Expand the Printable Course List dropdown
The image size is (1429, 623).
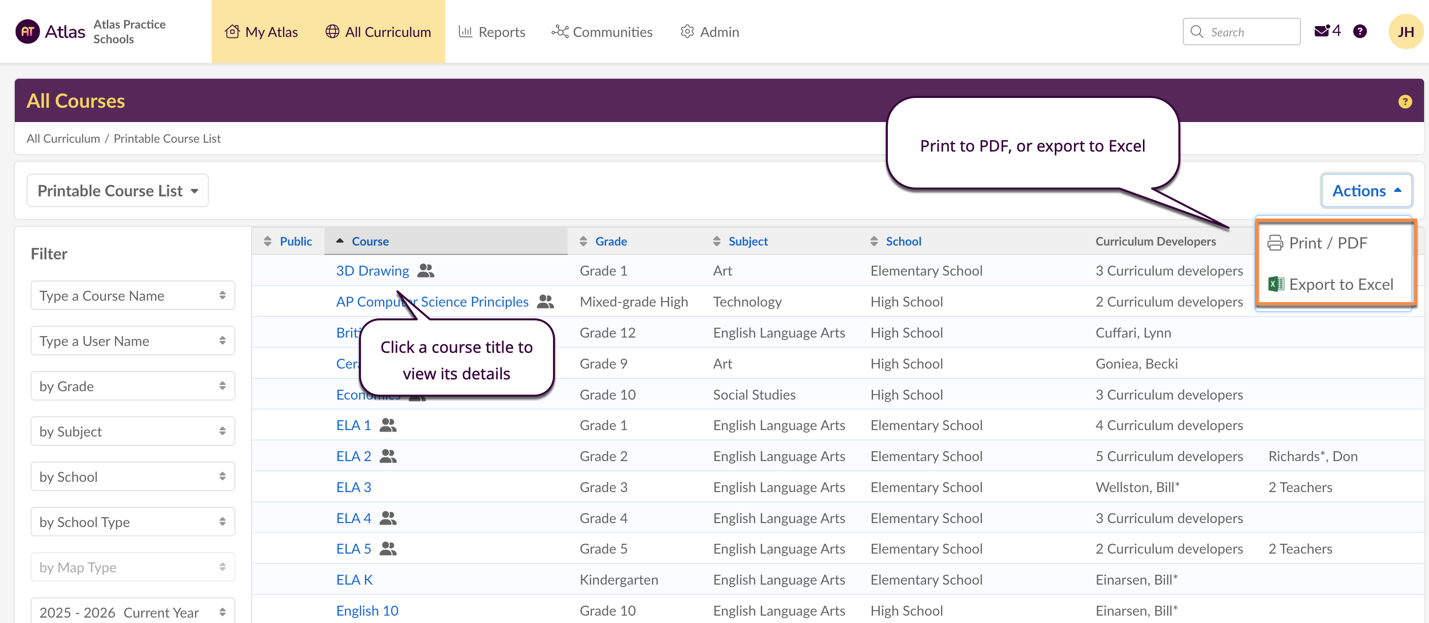118,190
